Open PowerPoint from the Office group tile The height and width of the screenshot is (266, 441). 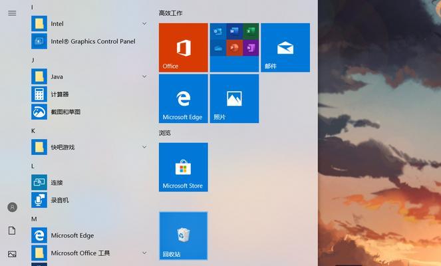(x=234, y=48)
